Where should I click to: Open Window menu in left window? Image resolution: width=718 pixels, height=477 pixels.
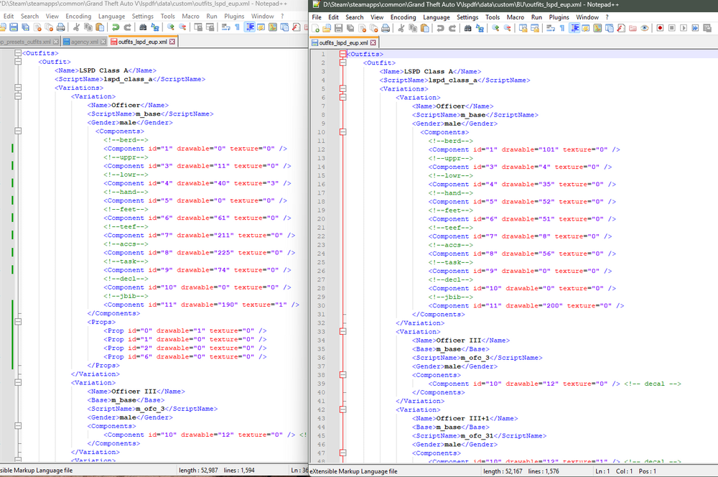[262, 16]
